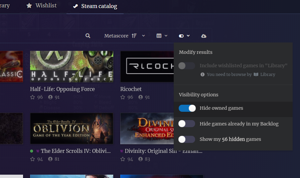Click metascore 96 under Opposing Force

[x=40, y=97]
